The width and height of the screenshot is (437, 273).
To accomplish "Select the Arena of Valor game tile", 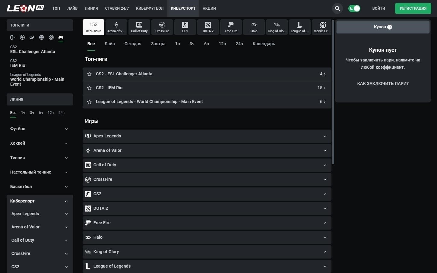I will 116,27.
